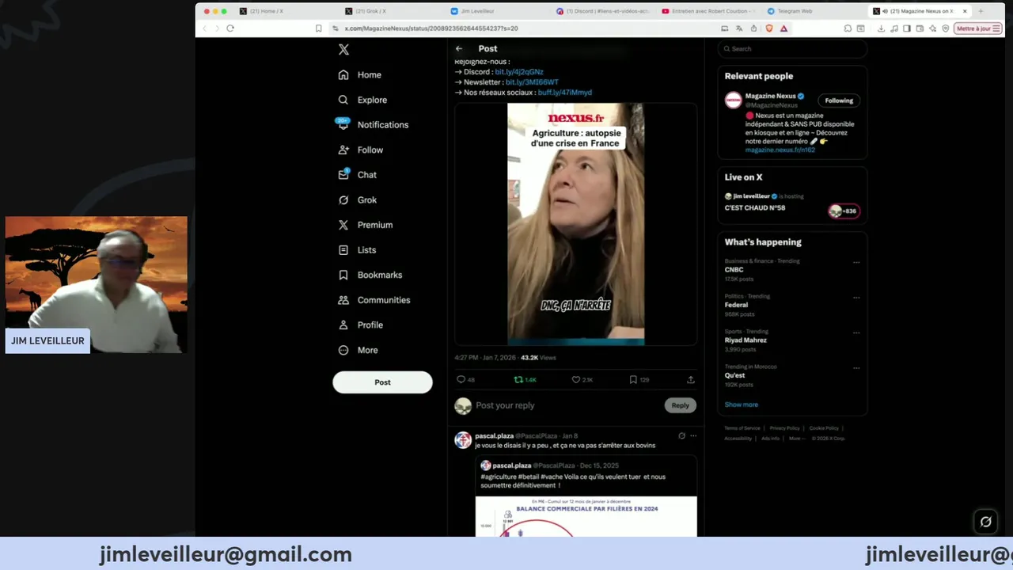The image size is (1013, 570).
Task: Open more options for Qu'est trend
Action: 856,368
